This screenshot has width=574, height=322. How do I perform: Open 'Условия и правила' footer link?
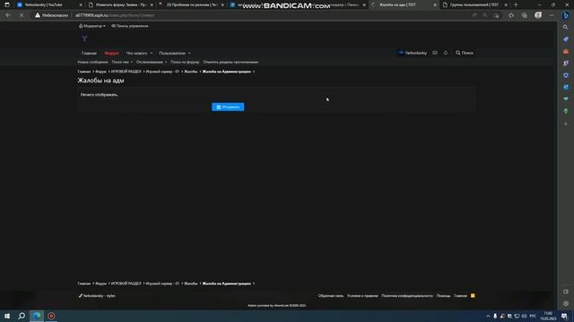(362, 296)
